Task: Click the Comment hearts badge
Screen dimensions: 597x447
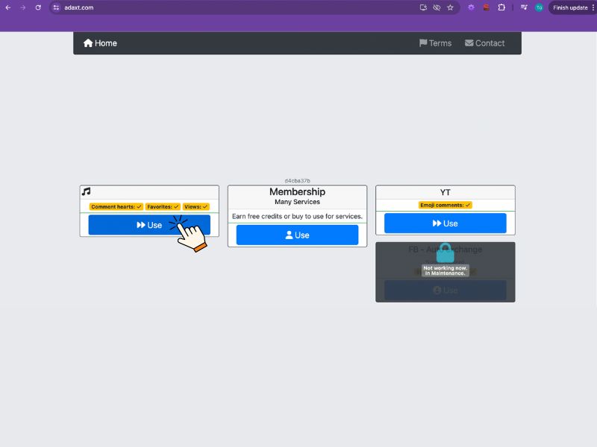Action: (x=116, y=206)
